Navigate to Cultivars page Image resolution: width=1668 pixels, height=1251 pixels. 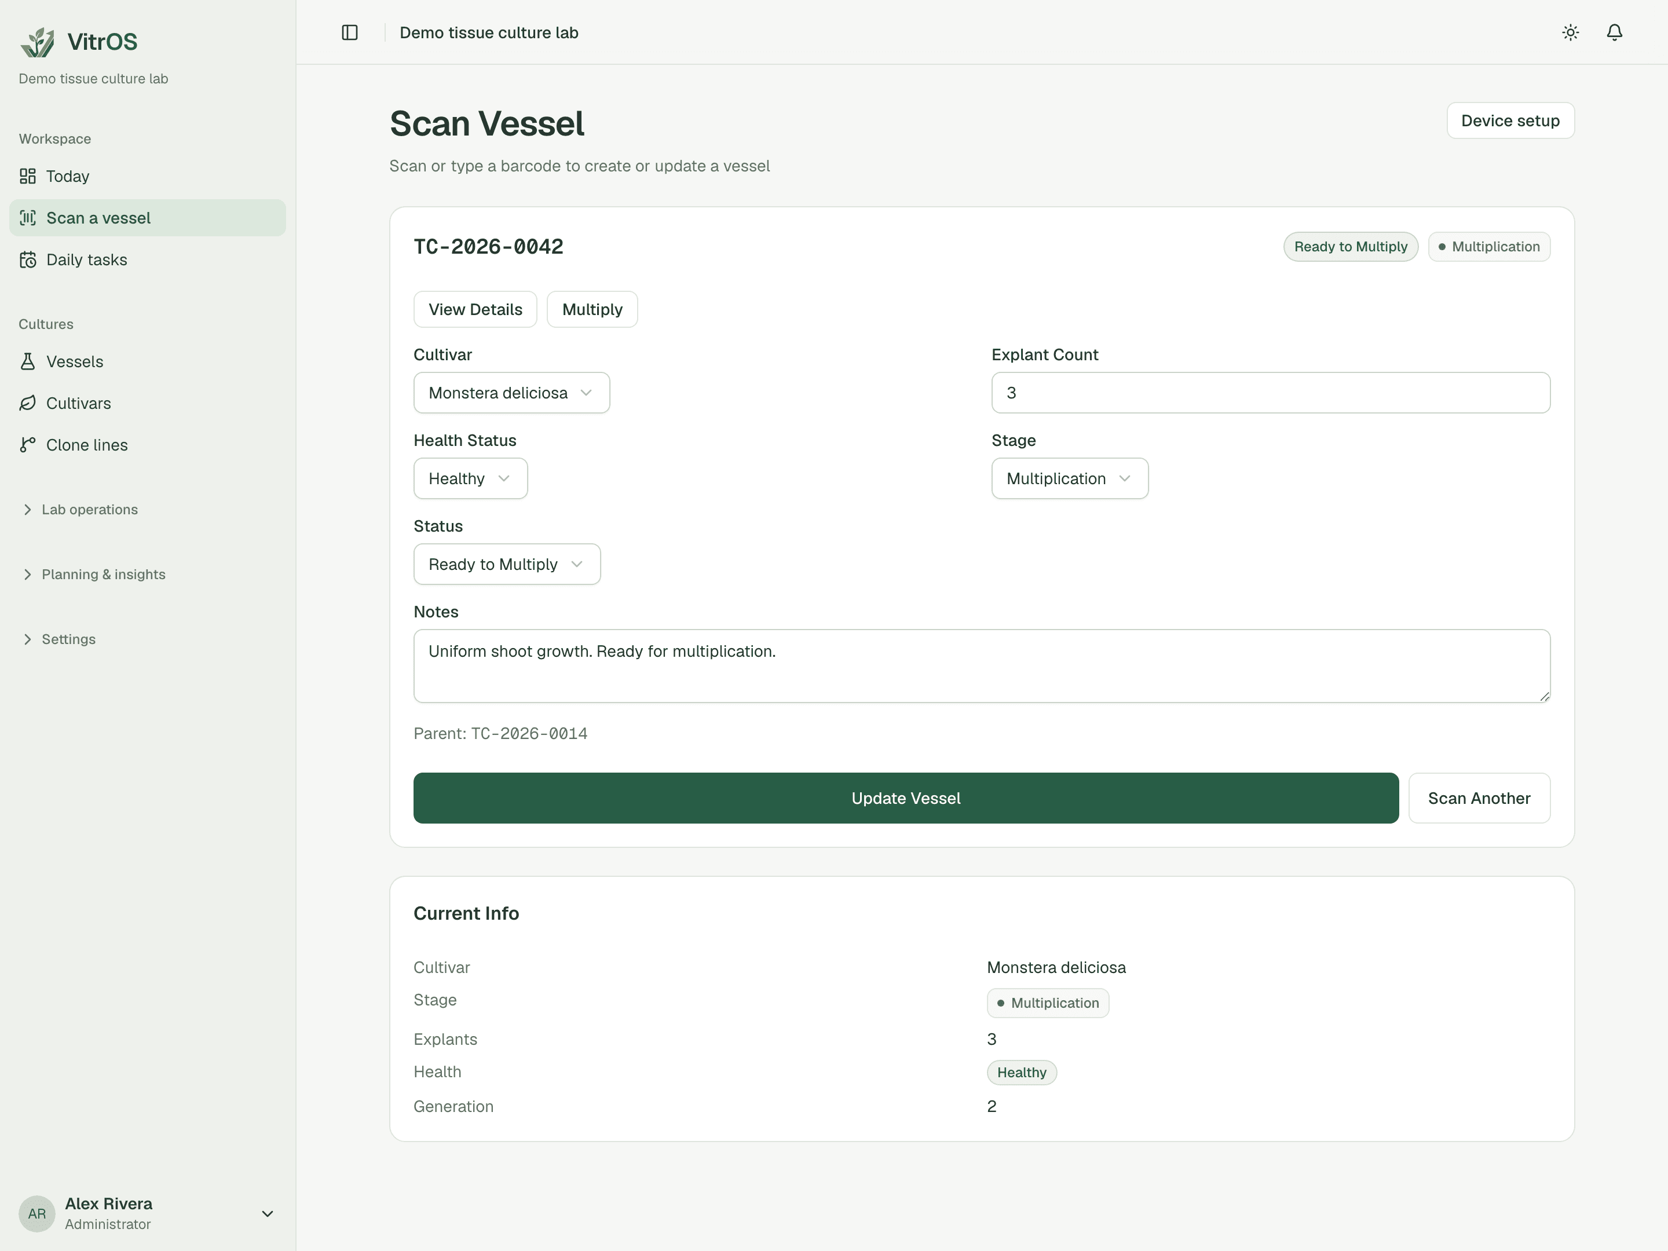tap(147, 404)
